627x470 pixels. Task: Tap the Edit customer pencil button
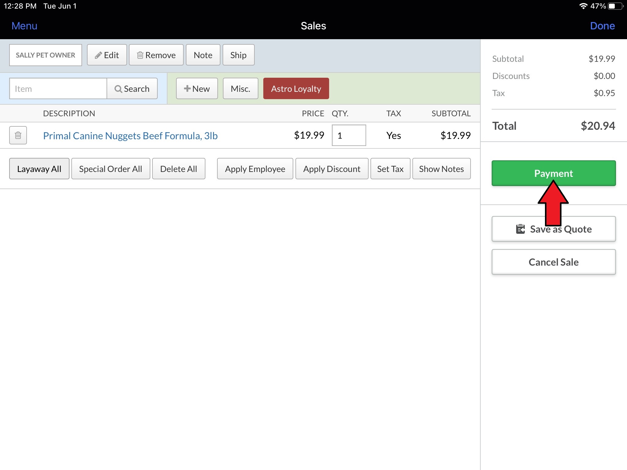(107, 55)
